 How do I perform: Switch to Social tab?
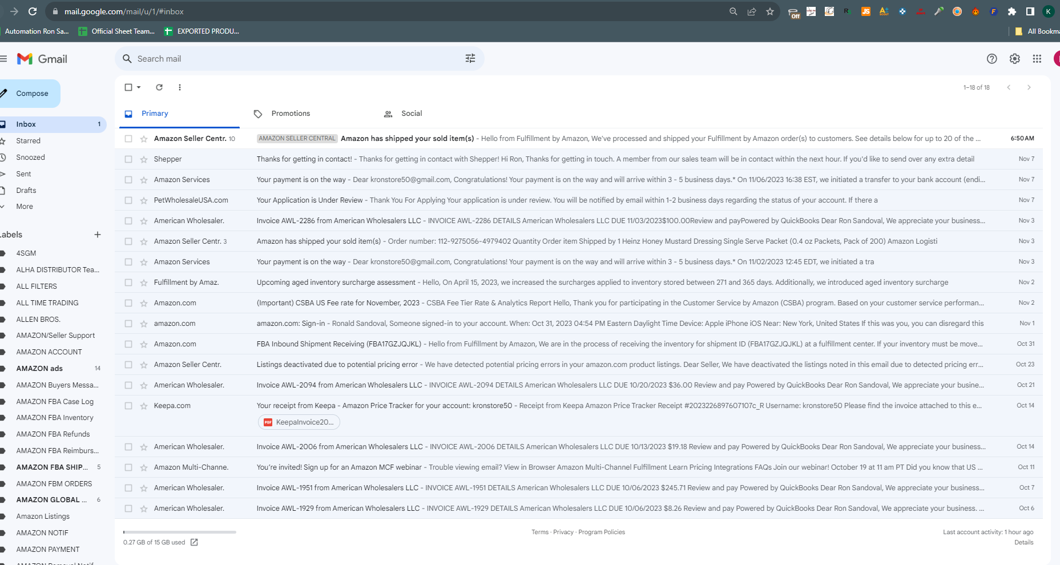[412, 114]
